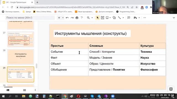177x99 pixels.
Task: Click the explore button at bottom right
Action: (171, 89)
